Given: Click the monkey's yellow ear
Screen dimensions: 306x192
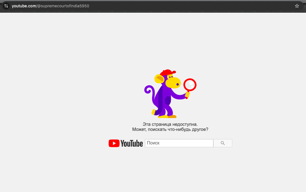Looking at the screenshot, I should coord(159,79).
